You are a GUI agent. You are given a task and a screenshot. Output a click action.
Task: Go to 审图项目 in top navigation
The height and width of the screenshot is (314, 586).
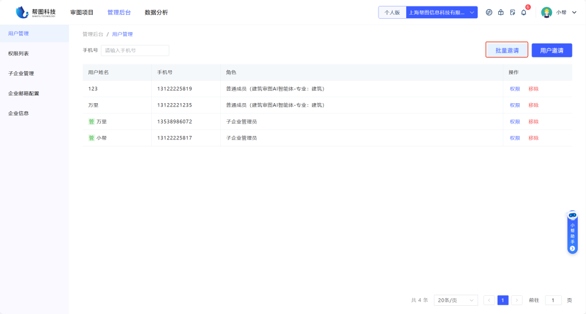pyautogui.click(x=81, y=12)
